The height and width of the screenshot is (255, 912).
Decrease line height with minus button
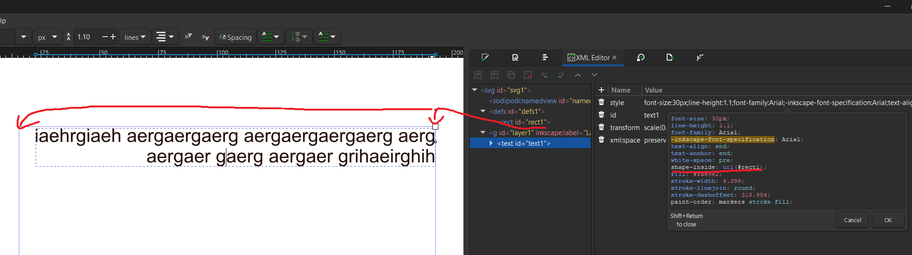click(105, 37)
